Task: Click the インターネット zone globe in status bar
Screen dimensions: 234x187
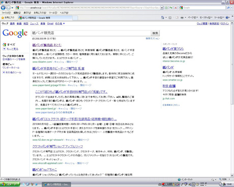Action: click(x=179, y=179)
